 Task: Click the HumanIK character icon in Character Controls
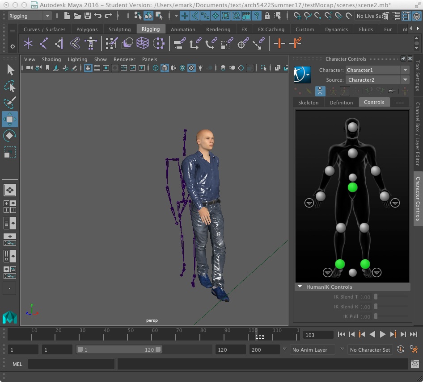302,75
